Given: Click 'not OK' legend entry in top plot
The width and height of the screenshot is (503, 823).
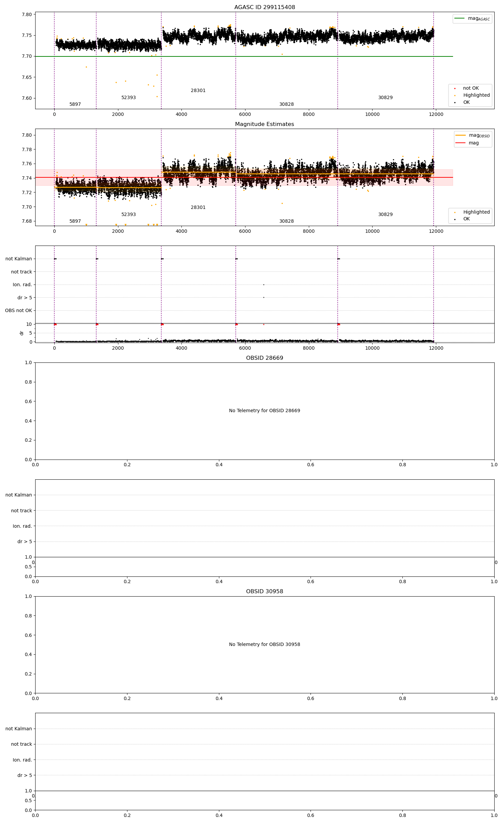Looking at the screenshot, I should pos(471,88).
